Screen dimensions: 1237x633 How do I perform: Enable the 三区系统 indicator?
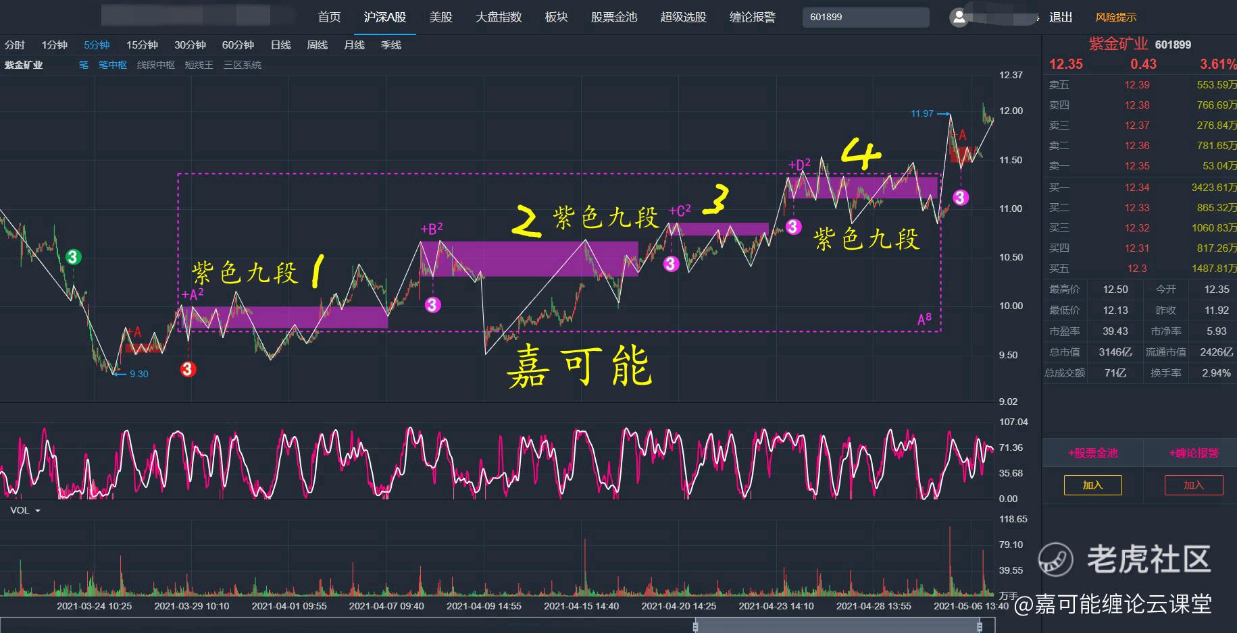(x=243, y=65)
